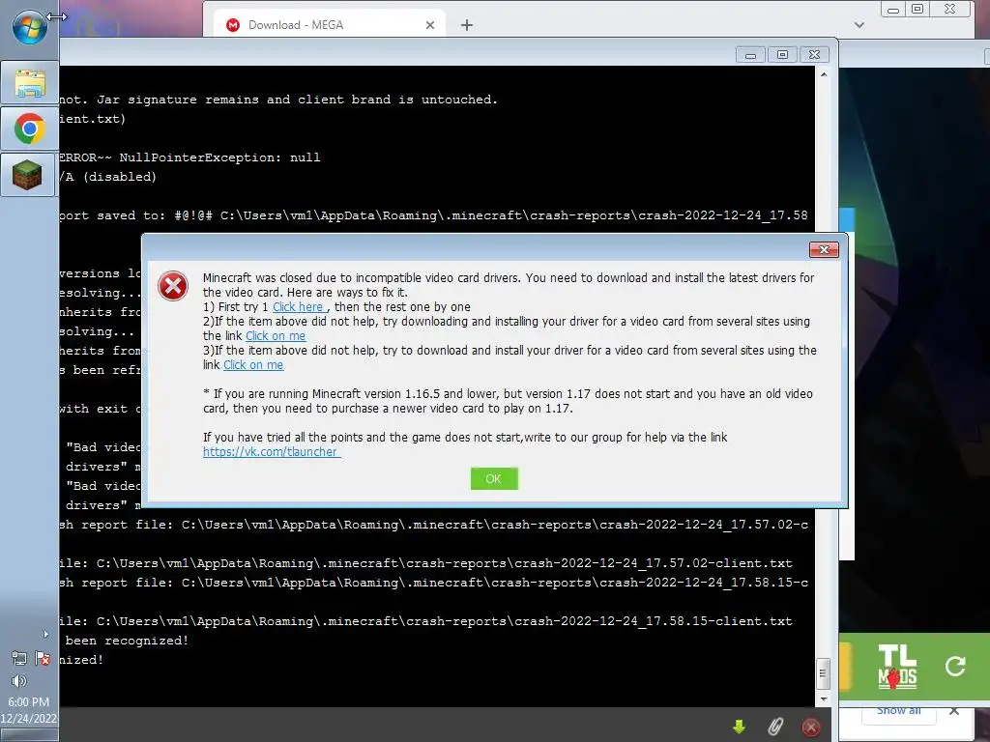Open the Action Center flag icon
Screen dimensions: 990x742
tap(43, 659)
